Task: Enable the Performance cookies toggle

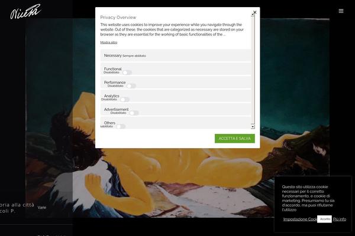Action: (x=131, y=86)
